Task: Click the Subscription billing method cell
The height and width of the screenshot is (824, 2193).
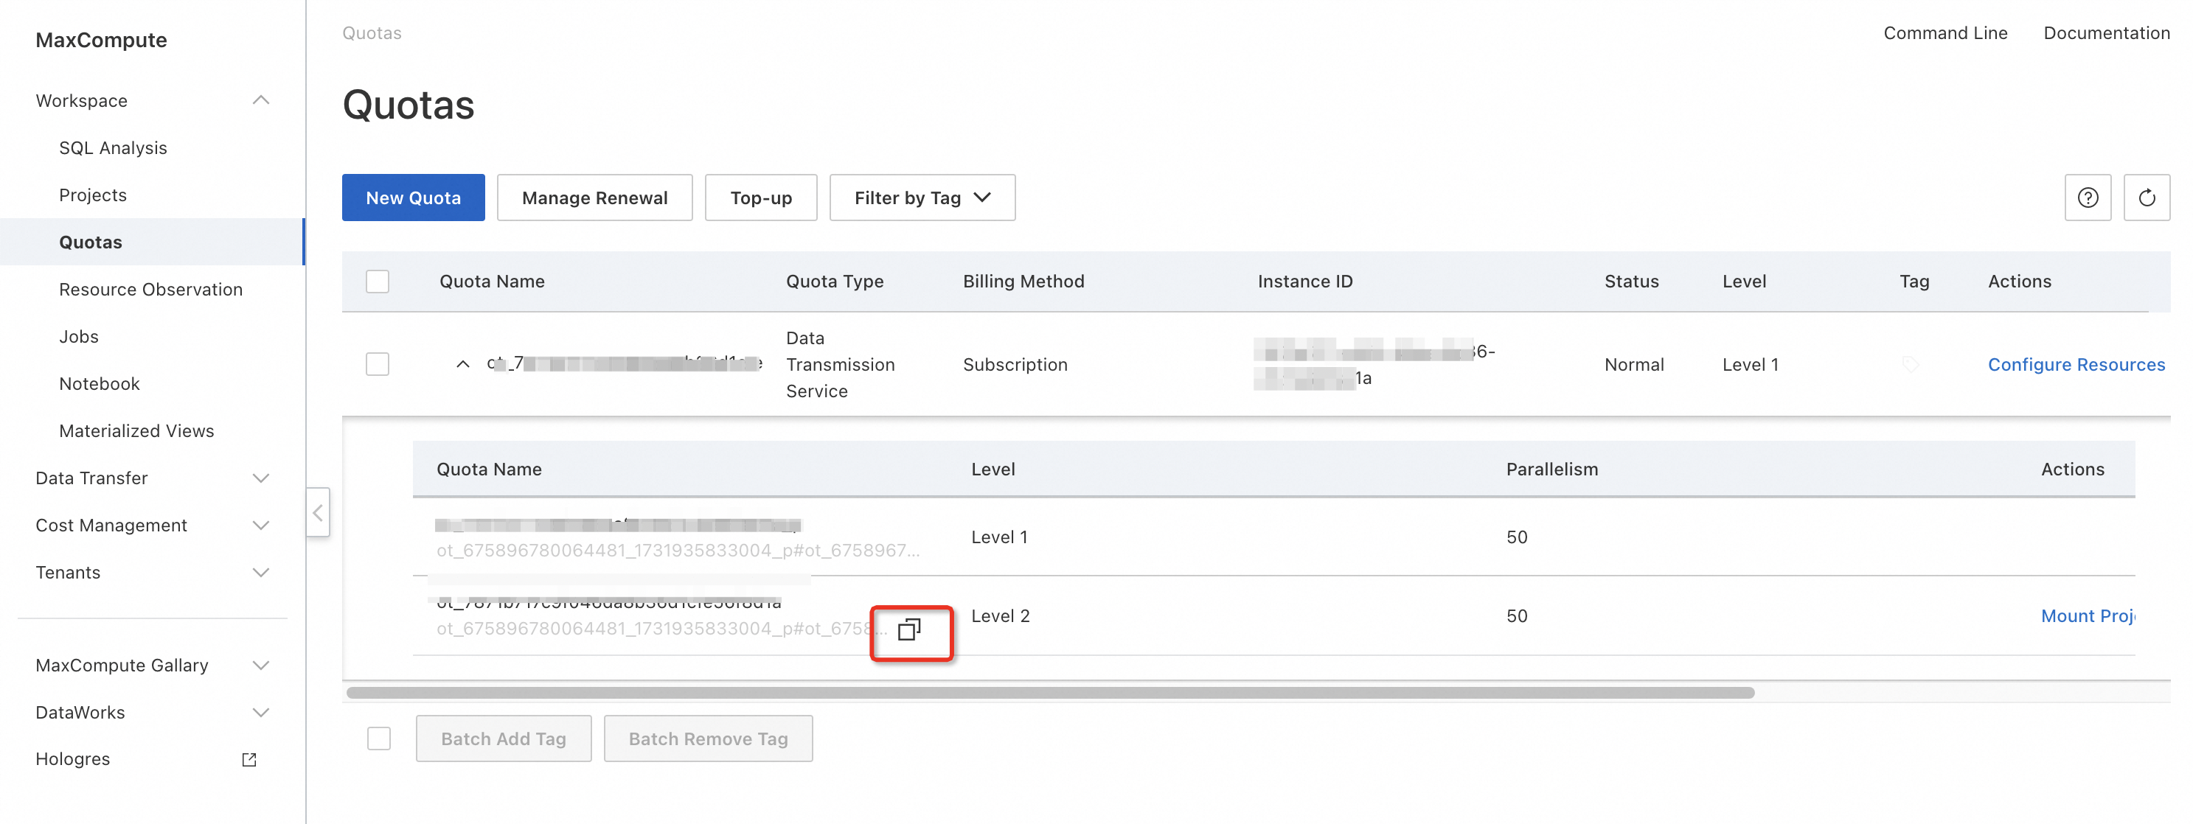Action: 1015,364
